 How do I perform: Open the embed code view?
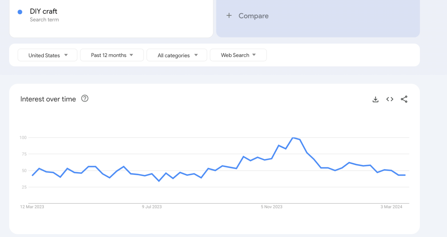click(389, 99)
